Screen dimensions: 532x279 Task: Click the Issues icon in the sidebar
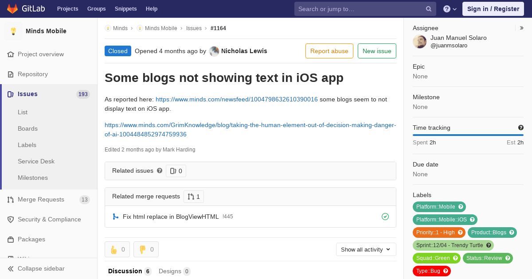11,94
